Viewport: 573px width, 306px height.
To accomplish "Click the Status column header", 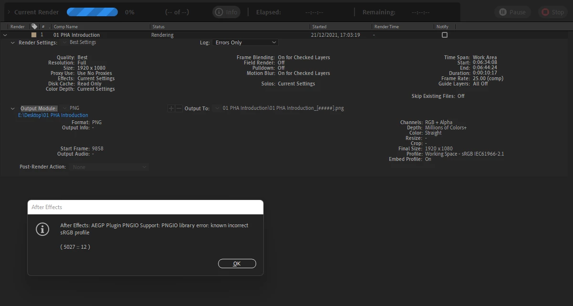I will (158, 27).
